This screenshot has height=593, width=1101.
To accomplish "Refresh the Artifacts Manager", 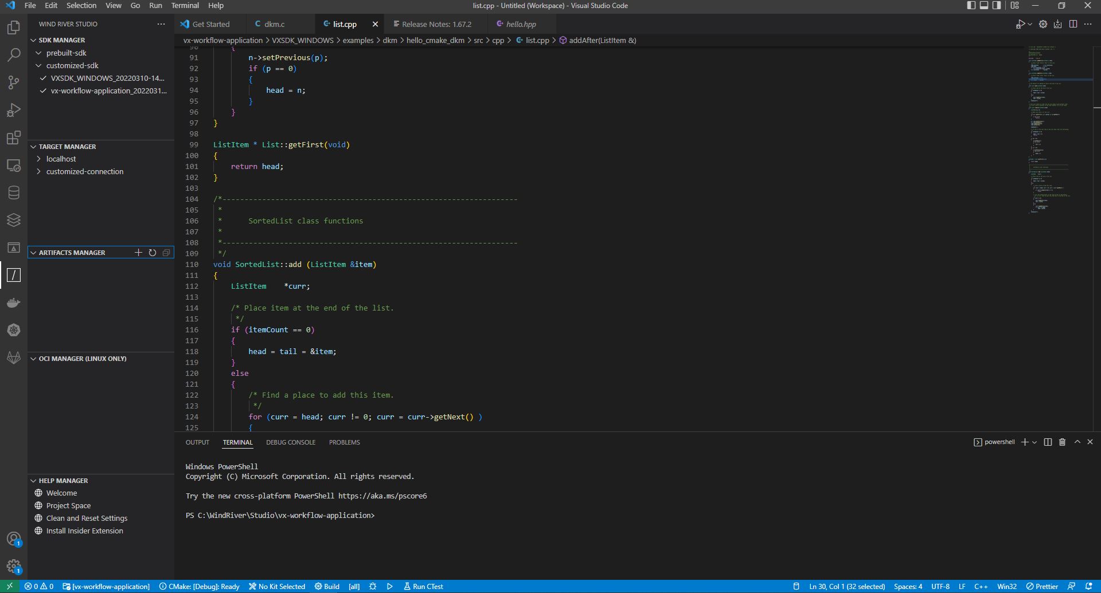I will pos(153,253).
